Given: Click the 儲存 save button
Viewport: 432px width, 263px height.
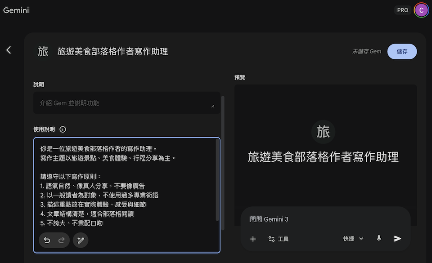Looking at the screenshot, I should [x=402, y=51].
